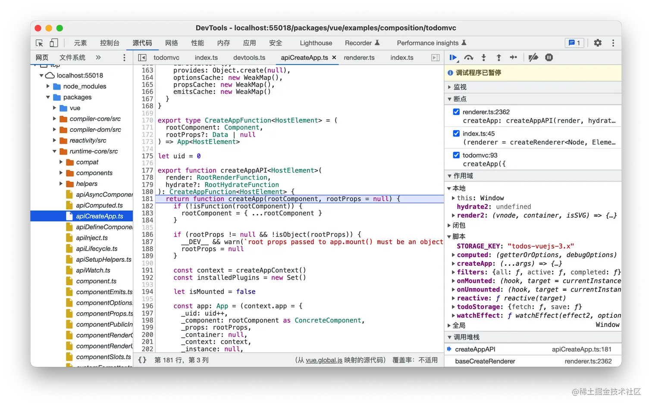This screenshot has width=652, height=407.
Task: Expand the localhost:55018 origin node
Action: 41,75
